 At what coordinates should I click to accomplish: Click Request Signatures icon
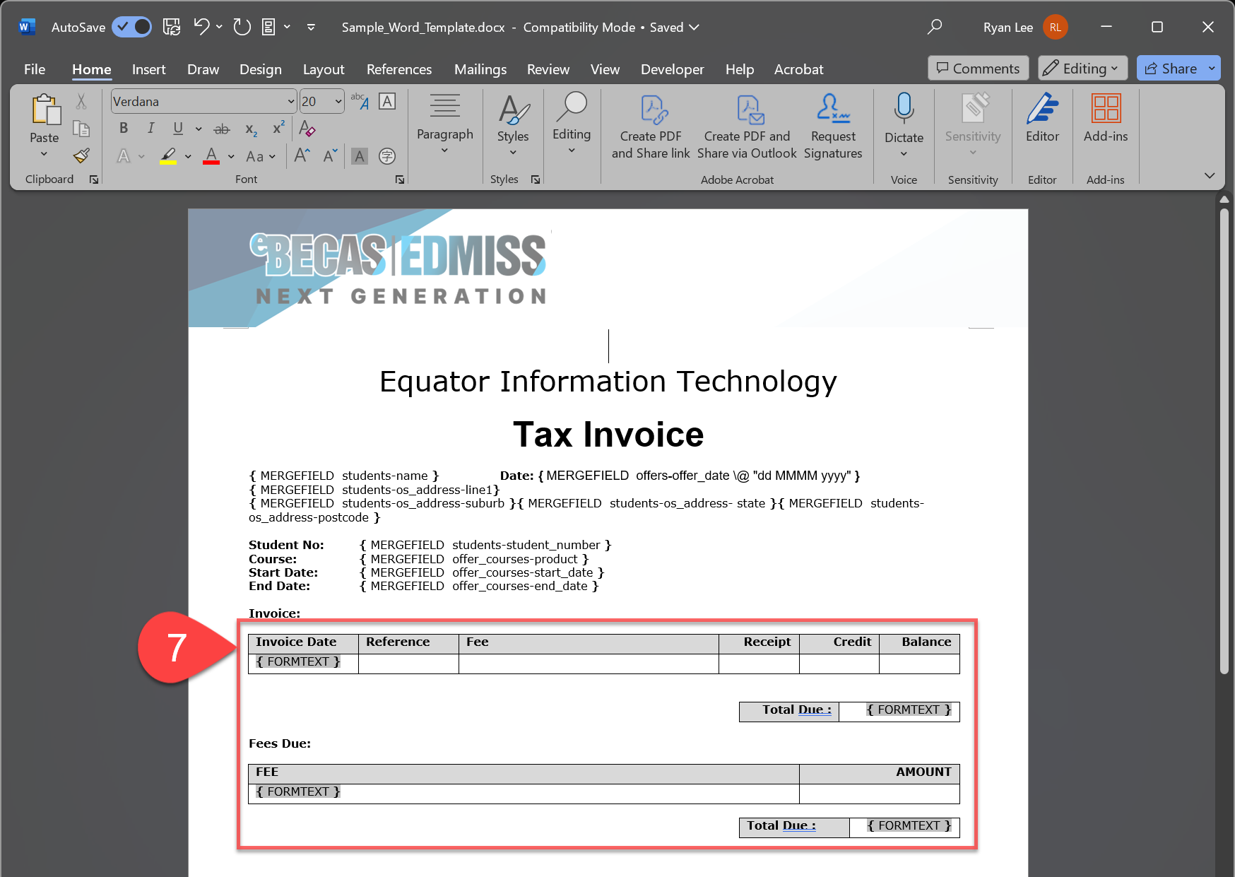pos(833,110)
